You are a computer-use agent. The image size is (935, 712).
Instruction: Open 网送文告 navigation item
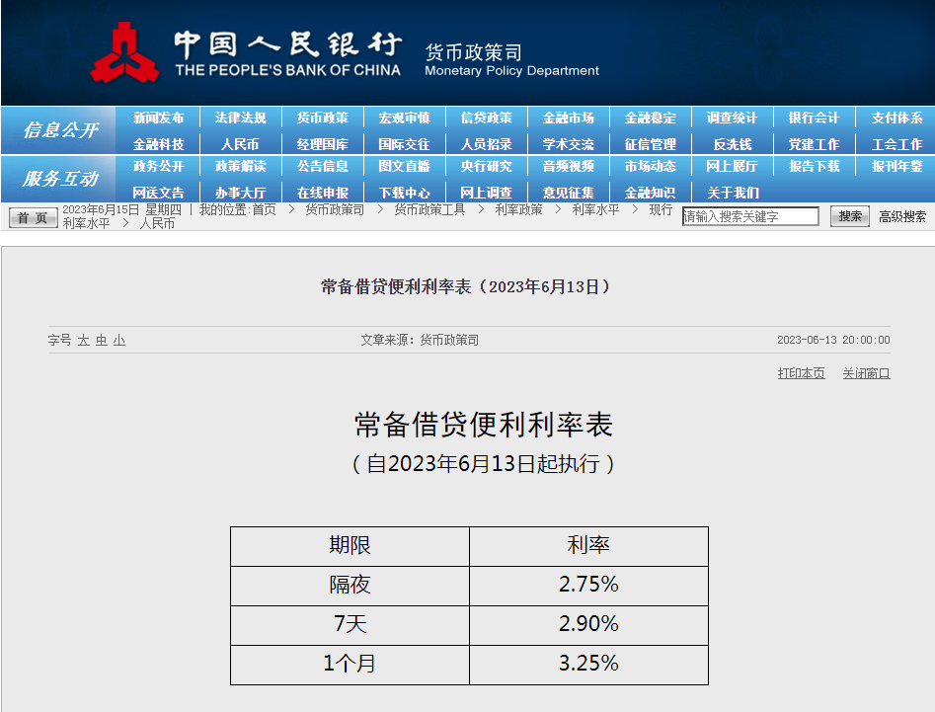click(x=159, y=193)
